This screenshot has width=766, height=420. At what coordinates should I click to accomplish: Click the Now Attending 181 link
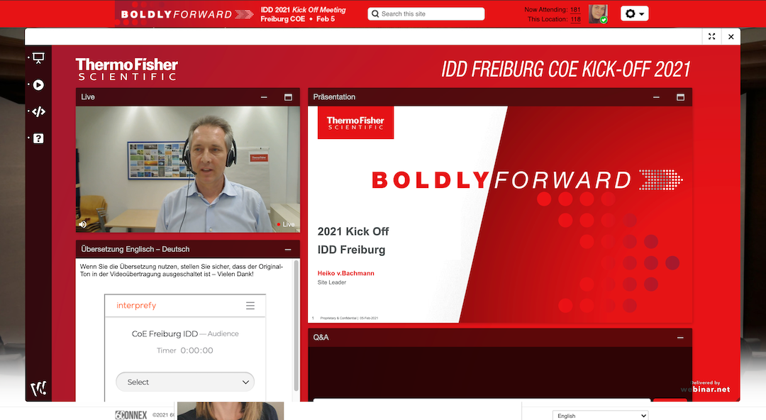[x=574, y=9]
